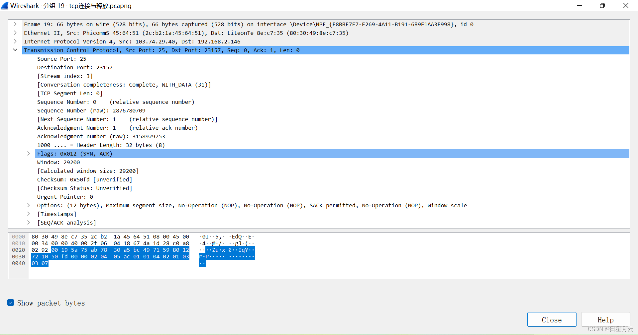
Task: Select TCP Segment Len: 0 line
Action: (70, 93)
